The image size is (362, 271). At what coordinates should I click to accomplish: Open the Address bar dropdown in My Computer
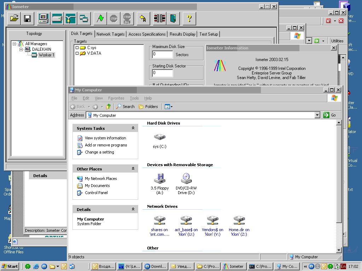pyautogui.click(x=317, y=115)
